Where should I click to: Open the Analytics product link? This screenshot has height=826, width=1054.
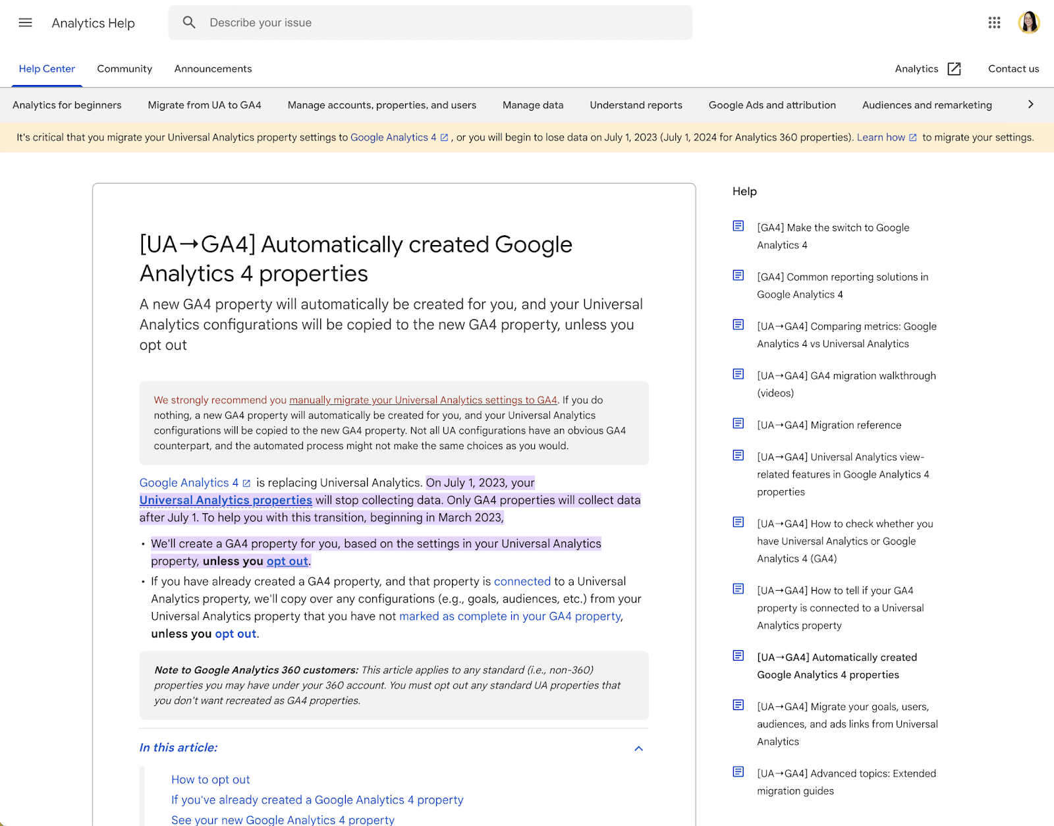point(916,69)
